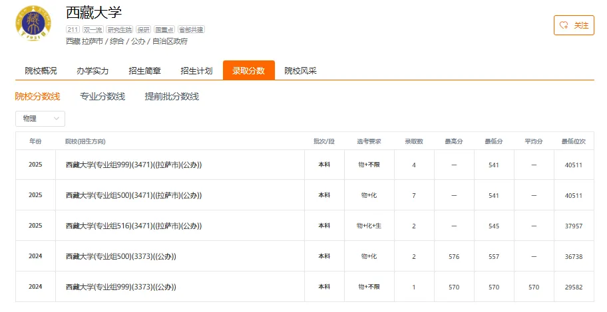This screenshot has height=312, width=607.
Task: Click the highest score 576 cell
Action: 454,257
